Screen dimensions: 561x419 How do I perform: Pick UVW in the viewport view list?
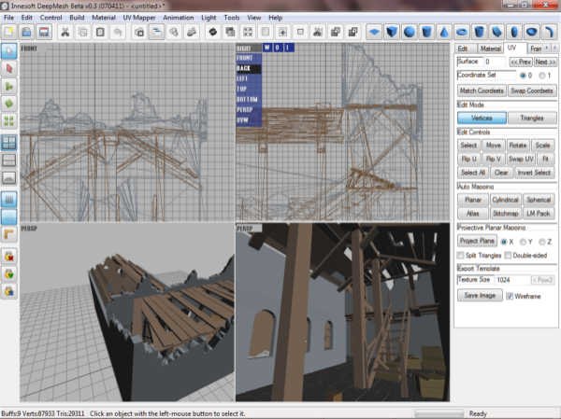246,120
